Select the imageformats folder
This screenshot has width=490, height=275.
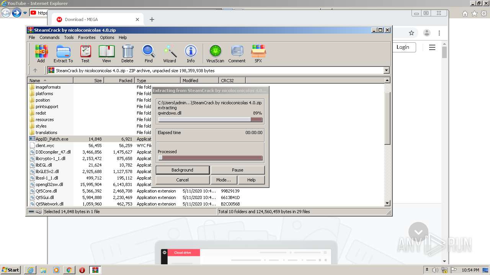coord(48,87)
